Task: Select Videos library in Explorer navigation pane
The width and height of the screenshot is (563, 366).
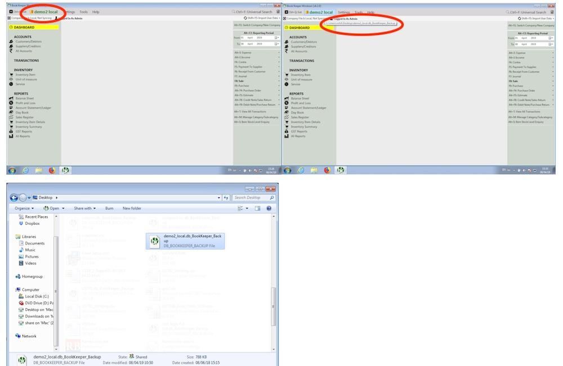Action: click(x=30, y=263)
